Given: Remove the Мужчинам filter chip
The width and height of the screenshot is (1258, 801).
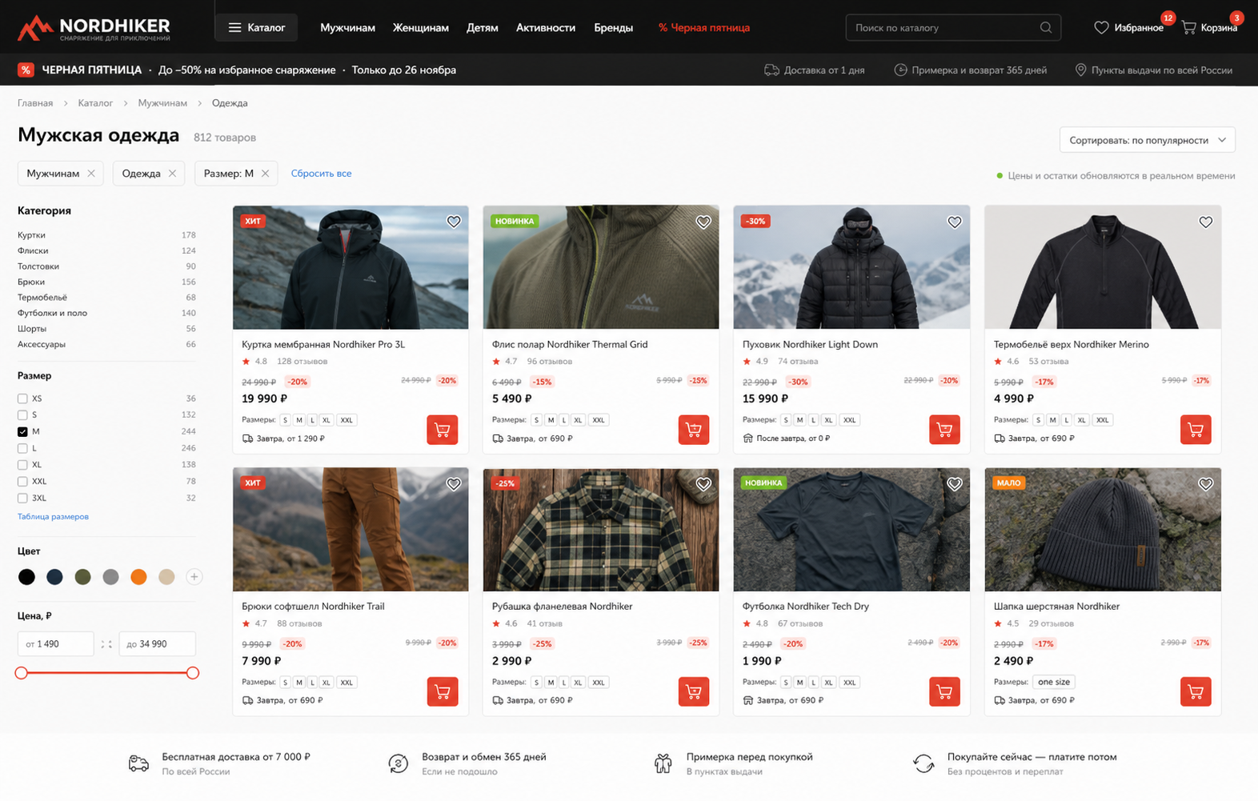Looking at the screenshot, I should (91, 174).
